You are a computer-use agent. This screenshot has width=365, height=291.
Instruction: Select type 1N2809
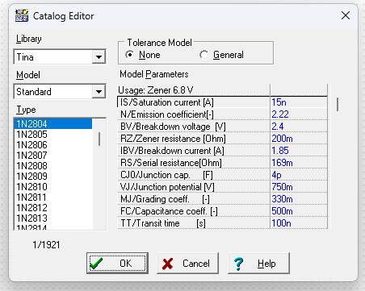pyautogui.click(x=53, y=177)
